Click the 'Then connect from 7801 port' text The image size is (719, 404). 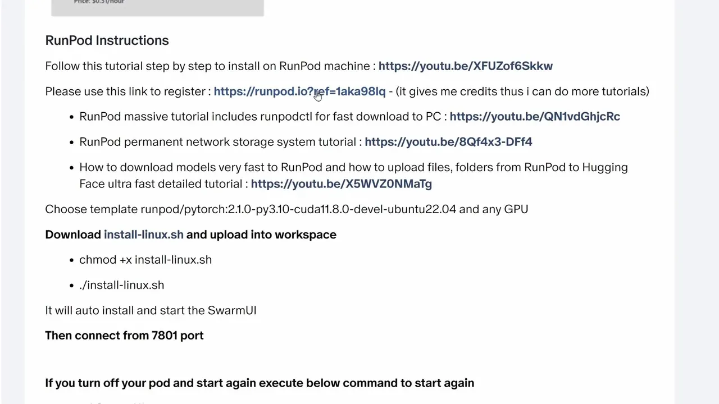(x=124, y=336)
